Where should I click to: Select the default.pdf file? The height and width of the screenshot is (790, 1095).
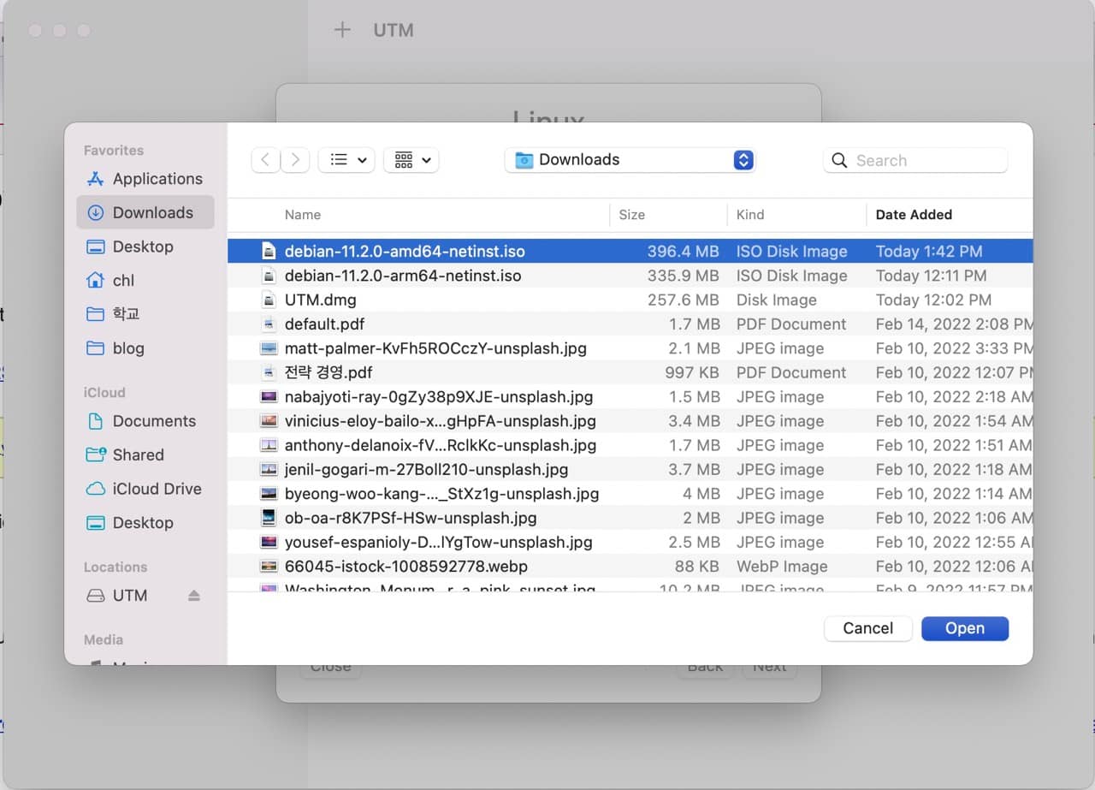point(630,324)
